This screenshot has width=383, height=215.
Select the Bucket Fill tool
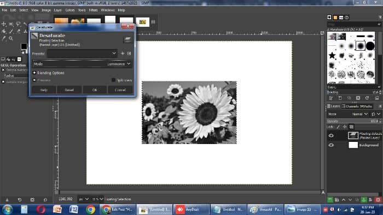4,31
